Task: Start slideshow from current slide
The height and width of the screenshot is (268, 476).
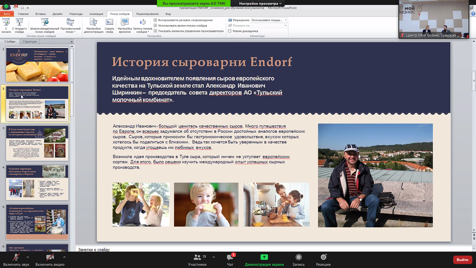Action: tap(19, 25)
